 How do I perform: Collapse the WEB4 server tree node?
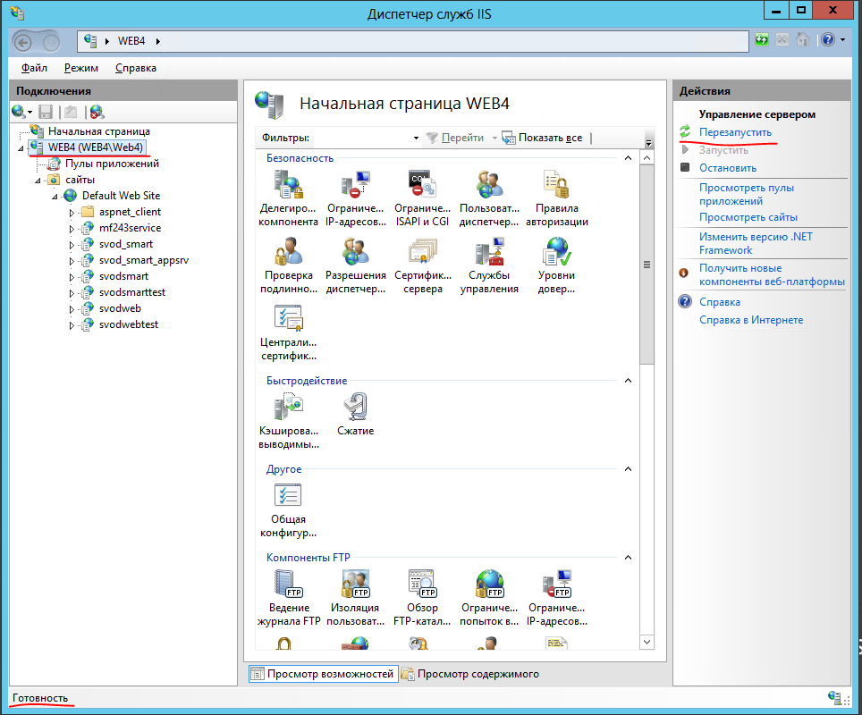21,148
